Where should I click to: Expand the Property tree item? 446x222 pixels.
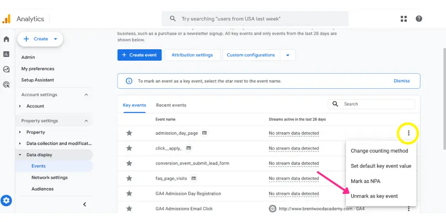coord(20,132)
